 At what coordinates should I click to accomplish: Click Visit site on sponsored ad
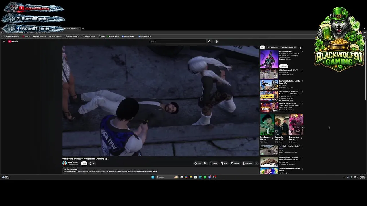(x=284, y=66)
